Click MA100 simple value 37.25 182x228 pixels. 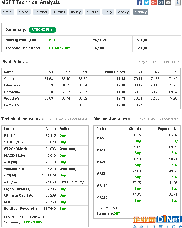click(136, 183)
